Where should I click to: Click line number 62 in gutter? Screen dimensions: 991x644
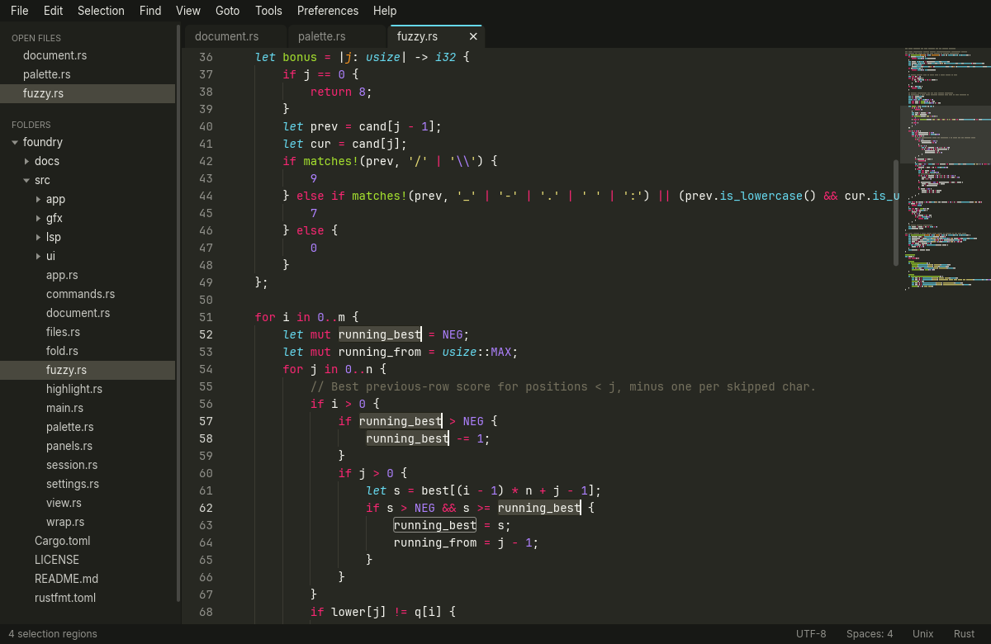click(206, 508)
